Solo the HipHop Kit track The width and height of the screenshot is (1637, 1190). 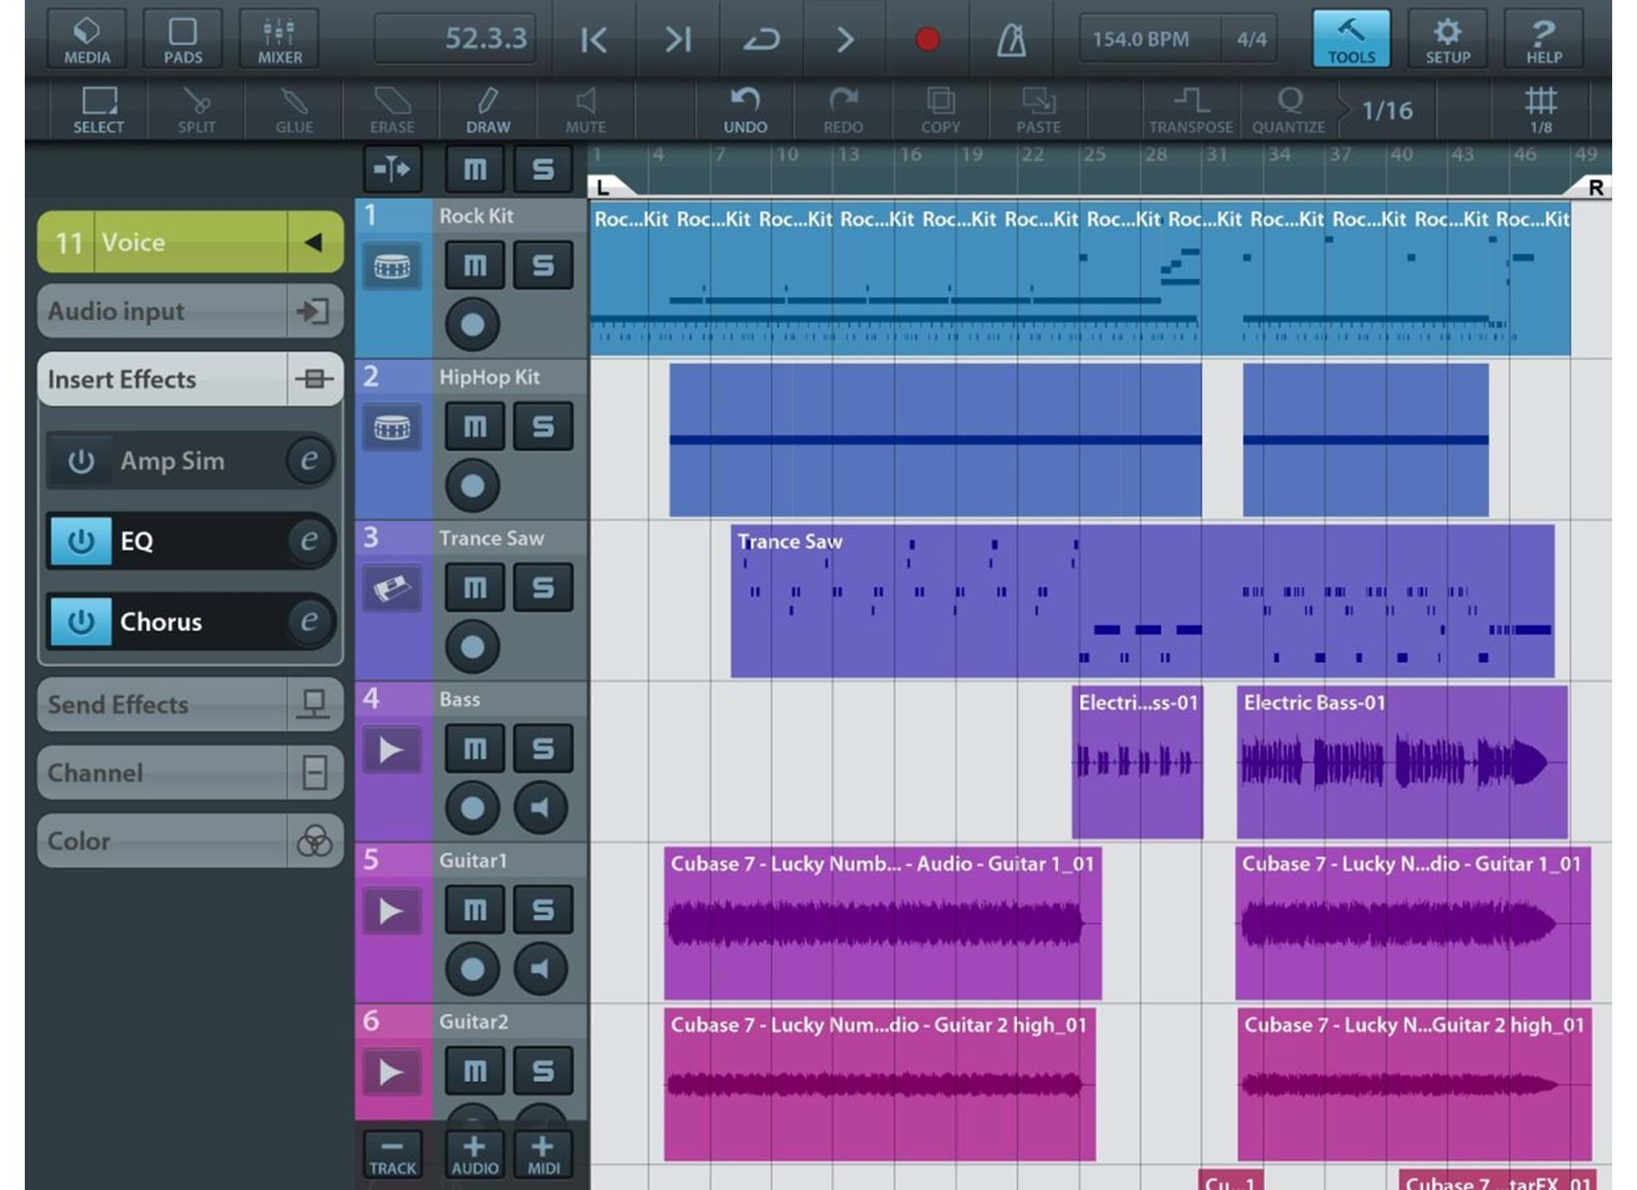click(542, 426)
